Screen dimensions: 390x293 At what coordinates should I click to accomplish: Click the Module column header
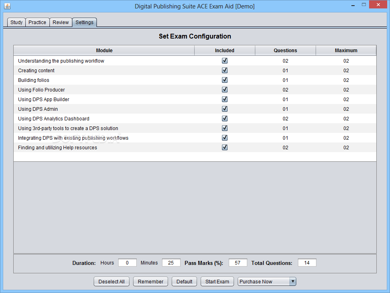104,51
